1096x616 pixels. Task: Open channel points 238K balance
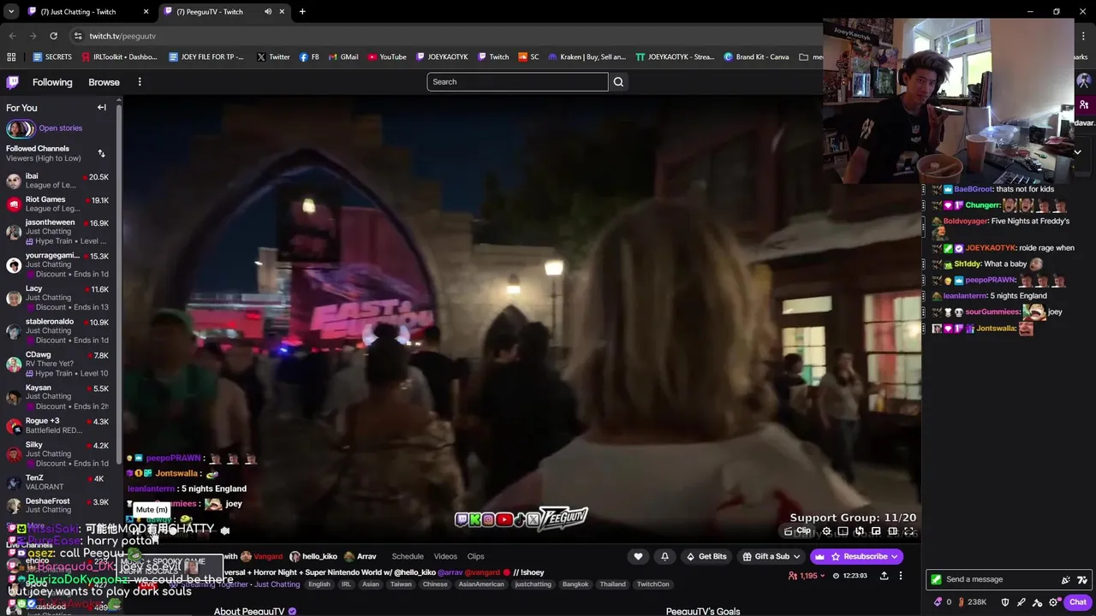point(972,602)
